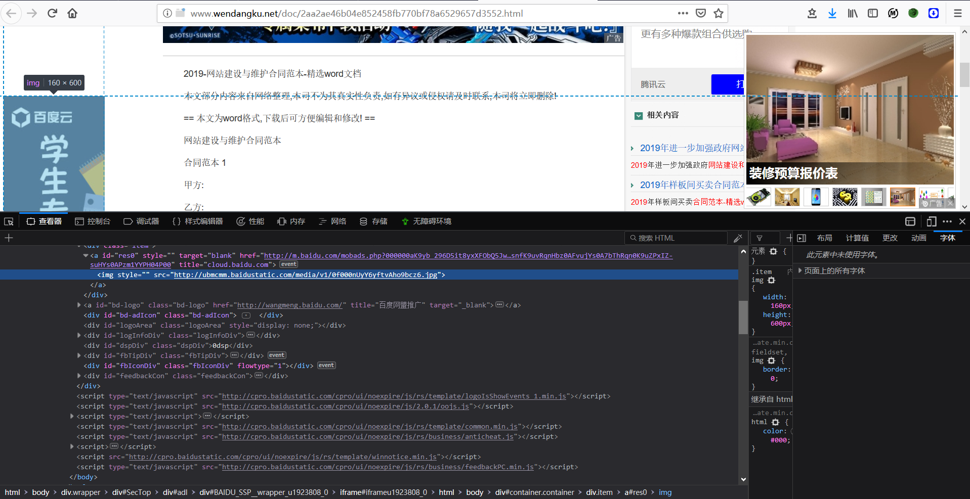Open the anticheat.js script source link
The height and width of the screenshot is (499, 970).
click(368, 437)
